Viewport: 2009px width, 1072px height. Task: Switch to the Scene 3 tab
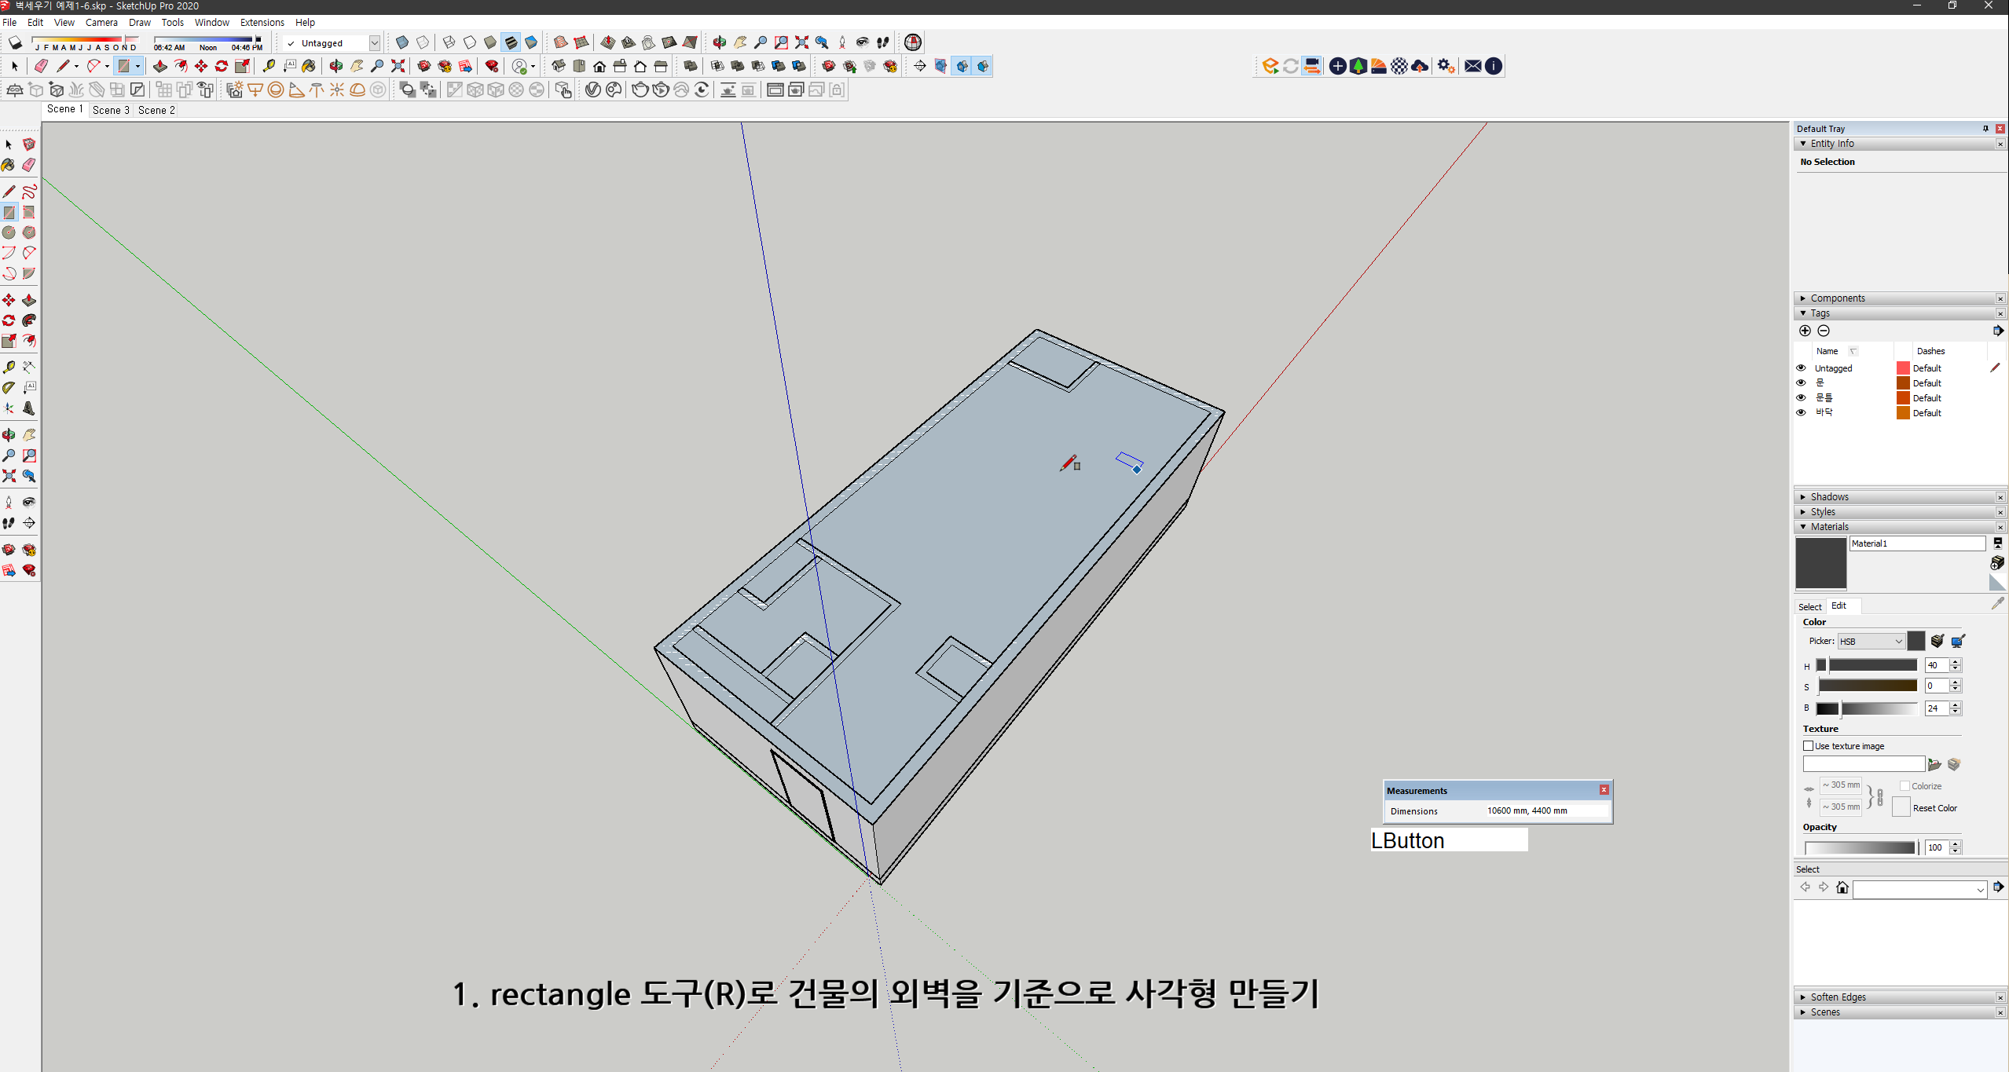pos(110,110)
